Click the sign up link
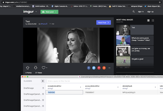163x111 pixels. pyautogui.click(x=150, y=11)
